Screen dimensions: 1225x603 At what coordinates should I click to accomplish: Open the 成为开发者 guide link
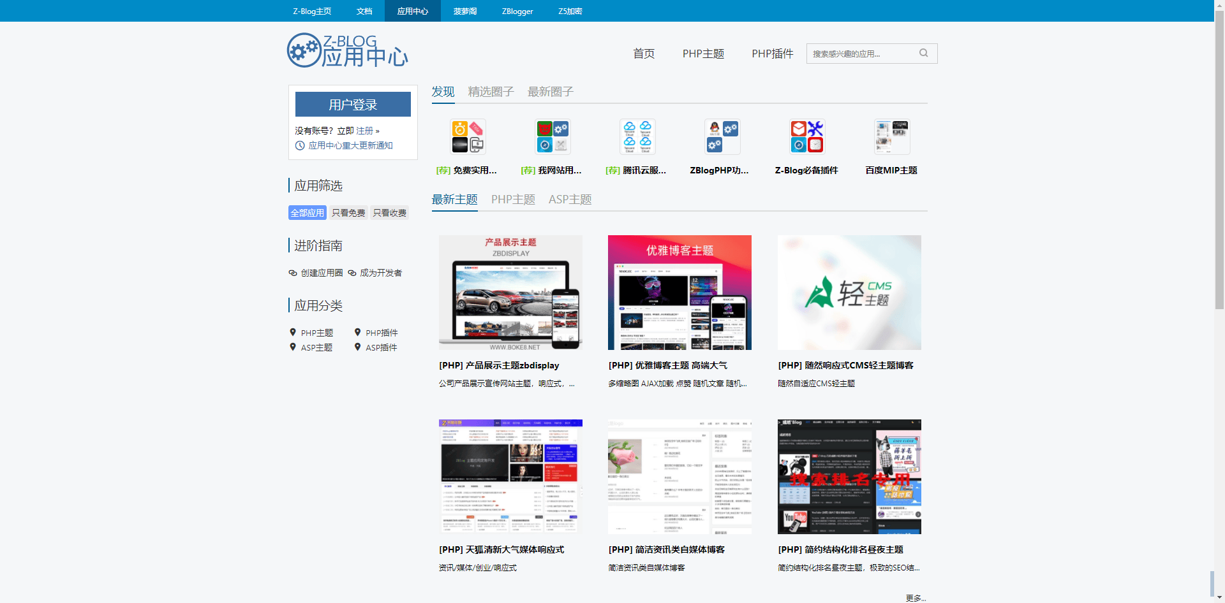tap(381, 273)
